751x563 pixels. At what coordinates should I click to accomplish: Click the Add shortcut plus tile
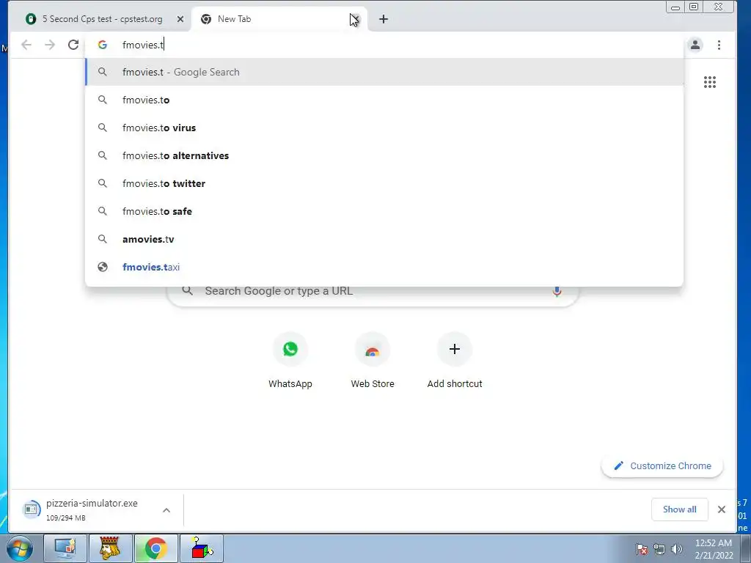point(455,360)
